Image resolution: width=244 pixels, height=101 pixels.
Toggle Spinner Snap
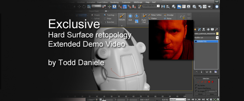(134, 6)
